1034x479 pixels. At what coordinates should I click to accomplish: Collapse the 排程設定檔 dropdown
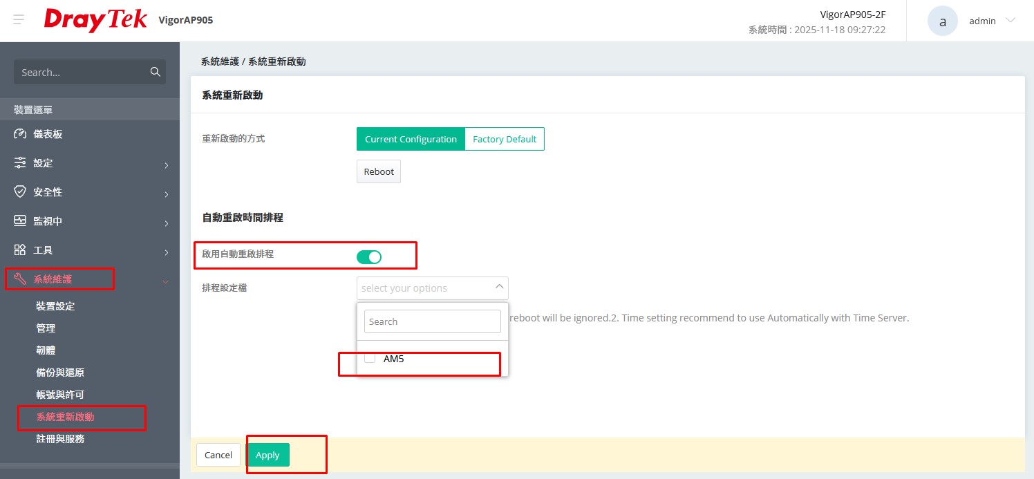coord(500,288)
